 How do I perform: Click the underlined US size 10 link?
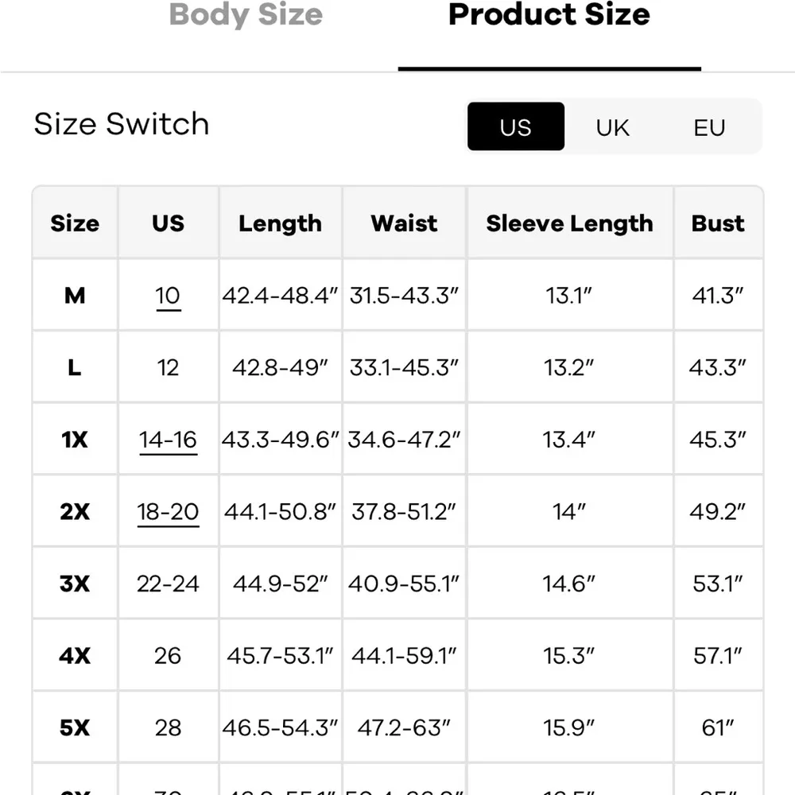168,296
